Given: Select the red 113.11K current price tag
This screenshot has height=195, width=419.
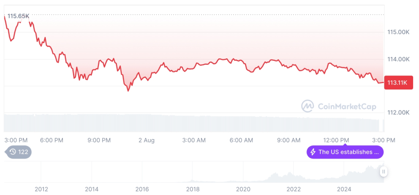Looking at the screenshot, I should click(398, 82).
